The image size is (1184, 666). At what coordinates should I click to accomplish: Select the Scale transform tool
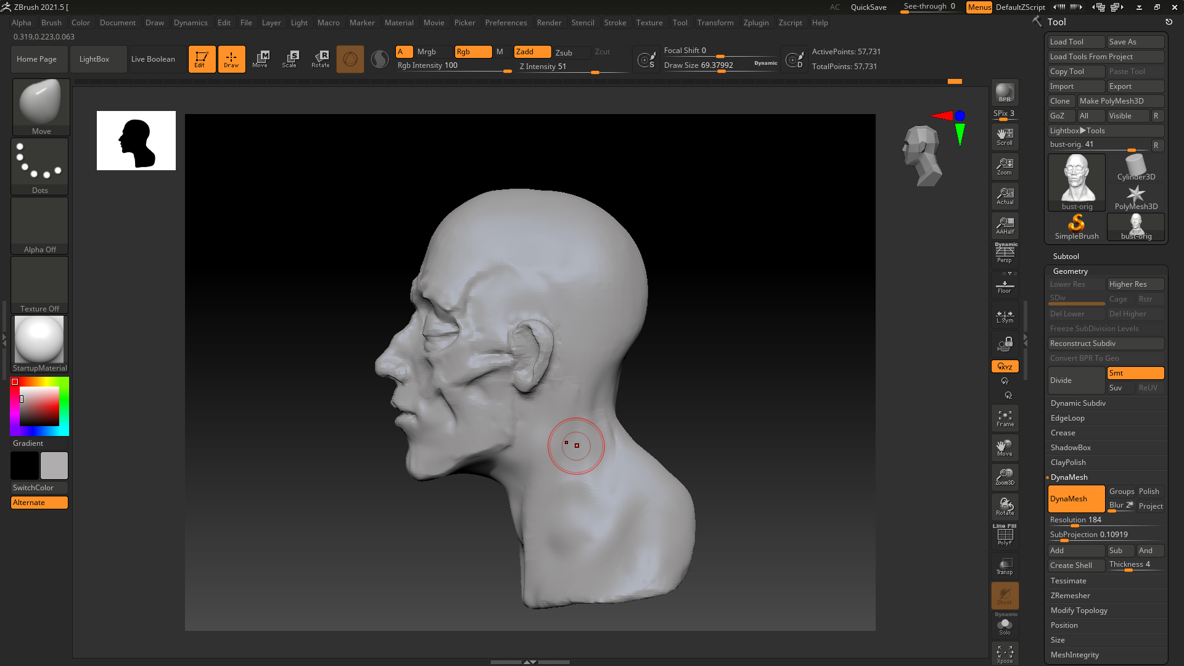[289, 59]
